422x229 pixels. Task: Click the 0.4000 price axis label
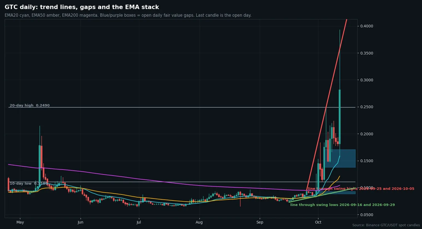pyautogui.click(x=367, y=26)
